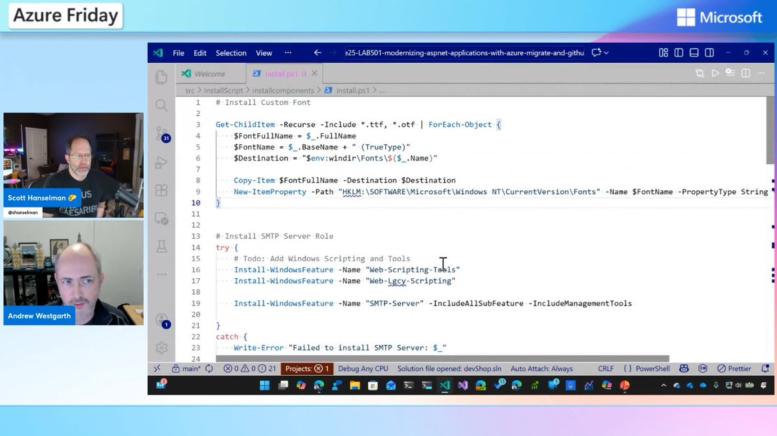
Task: Open the Extensions view
Action: [161, 190]
